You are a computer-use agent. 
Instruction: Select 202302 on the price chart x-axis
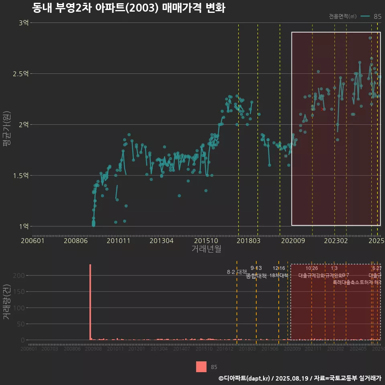pos(336,241)
